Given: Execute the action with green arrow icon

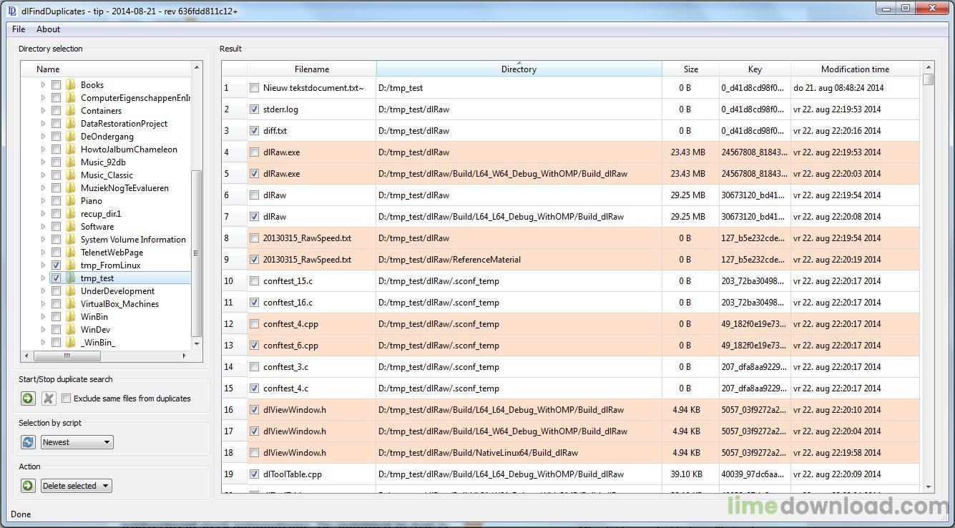Looking at the screenshot, I should [28, 486].
